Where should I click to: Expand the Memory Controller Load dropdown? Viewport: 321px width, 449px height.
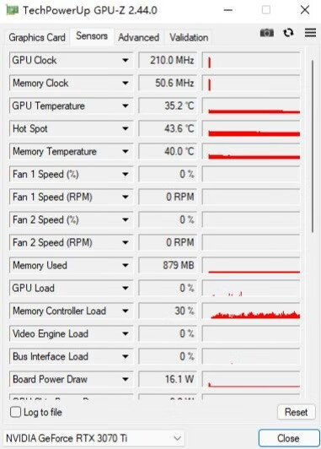coord(126,311)
